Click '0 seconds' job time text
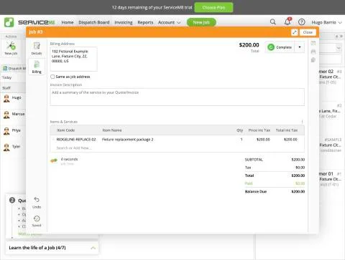The width and height of the screenshot is (345, 260). pyautogui.click(x=70, y=159)
